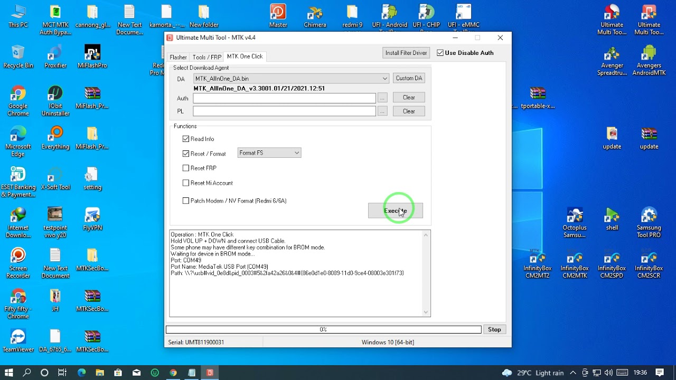The image size is (676, 380).
Task: Select the MTK One Click tab
Action: (x=245, y=56)
